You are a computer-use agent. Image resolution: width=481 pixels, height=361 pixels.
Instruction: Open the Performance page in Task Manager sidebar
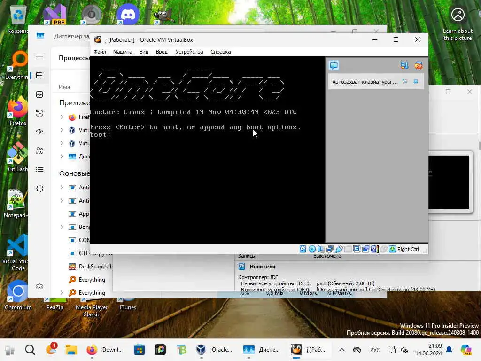pos(39,94)
